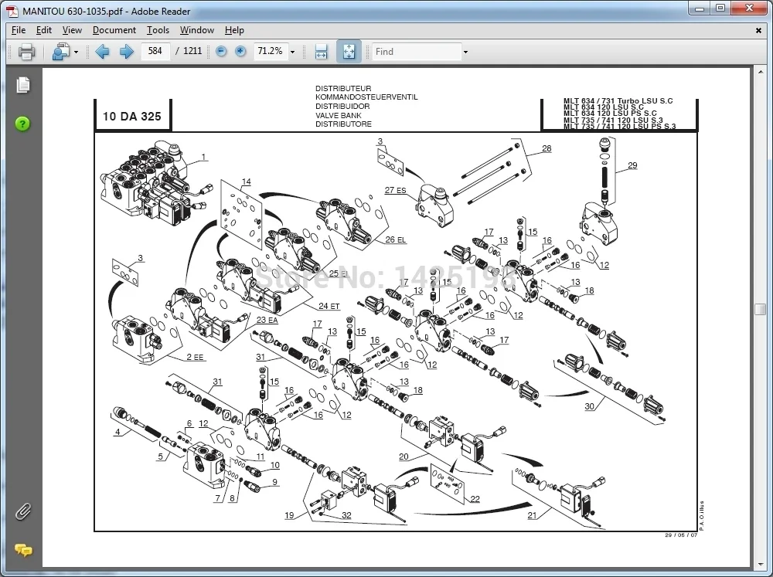This screenshot has height=577, width=773.
Task: Open the View menu
Action: pyautogui.click(x=72, y=30)
